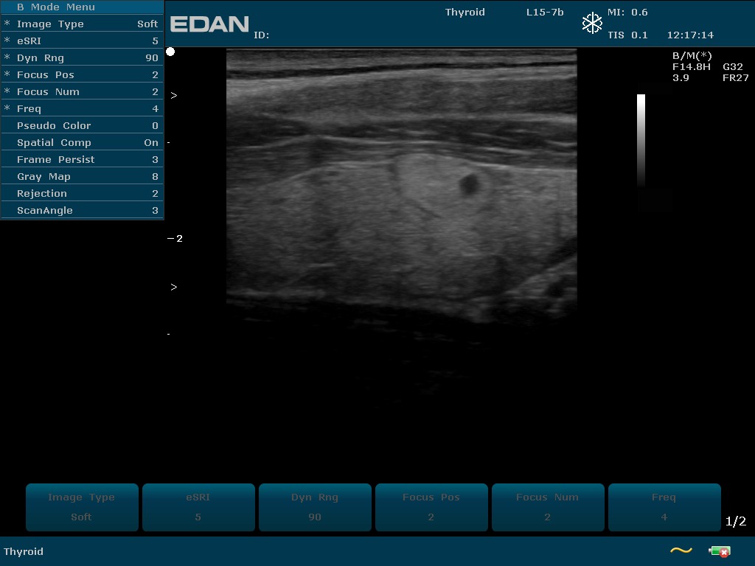This screenshot has width=755, height=566.
Task: Click the snowflake freeze icon
Action: (x=592, y=24)
